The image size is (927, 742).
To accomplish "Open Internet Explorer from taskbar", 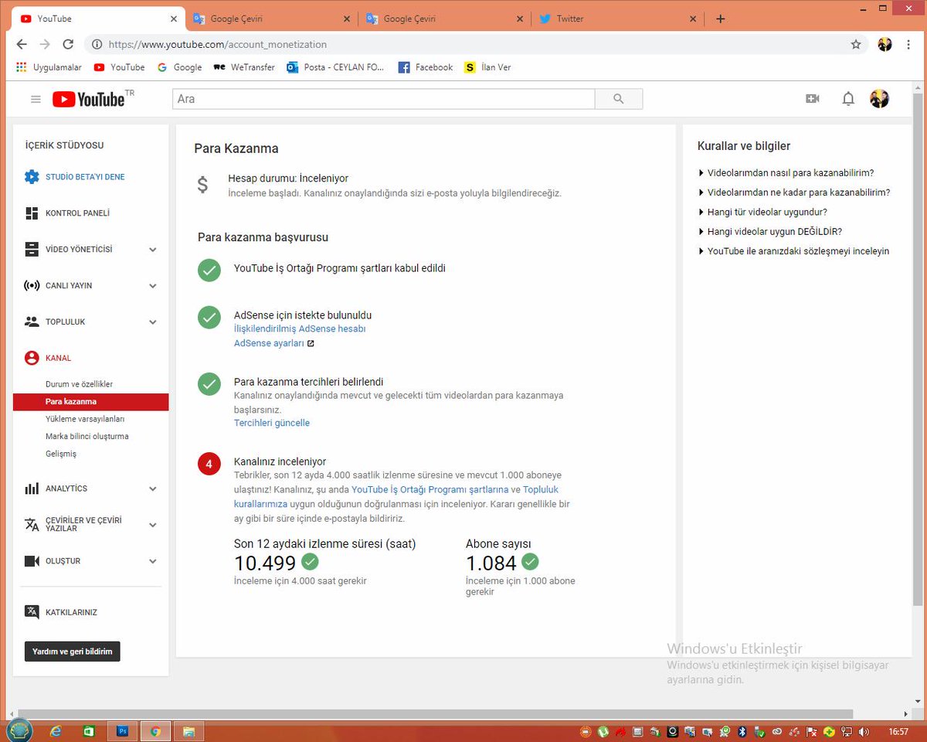I will [x=56, y=730].
